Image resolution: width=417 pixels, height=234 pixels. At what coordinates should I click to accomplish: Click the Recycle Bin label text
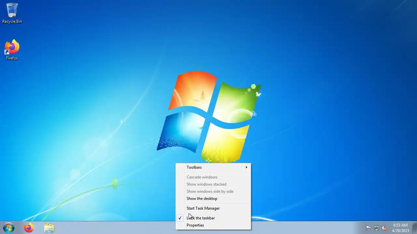coord(12,21)
